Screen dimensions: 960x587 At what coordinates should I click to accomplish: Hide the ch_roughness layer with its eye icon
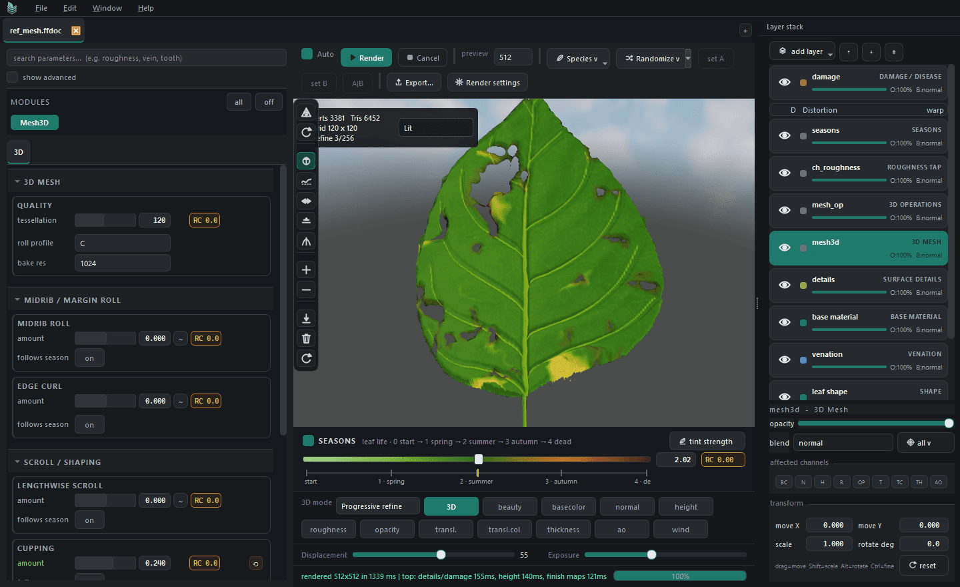point(785,173)
